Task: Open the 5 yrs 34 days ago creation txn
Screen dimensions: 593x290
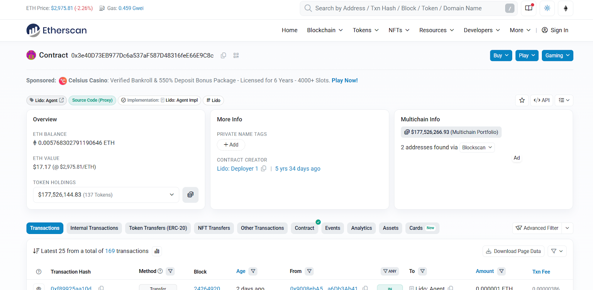Action: 298,168
